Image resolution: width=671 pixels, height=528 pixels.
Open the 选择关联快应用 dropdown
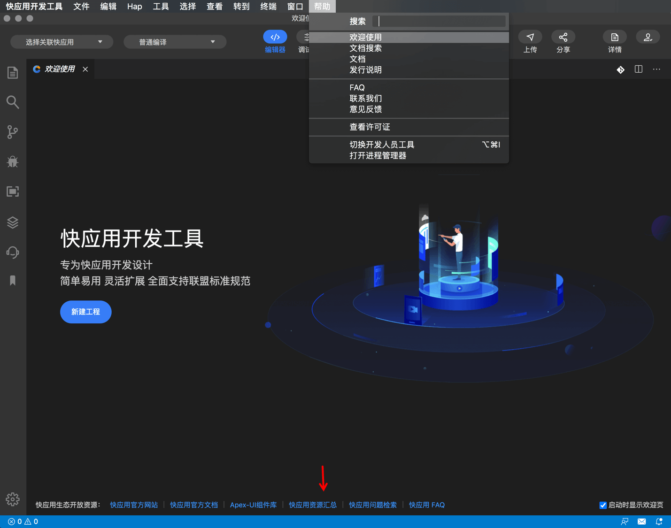pos(62,41)
